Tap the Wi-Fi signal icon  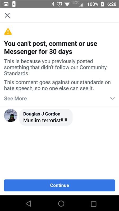67,4
